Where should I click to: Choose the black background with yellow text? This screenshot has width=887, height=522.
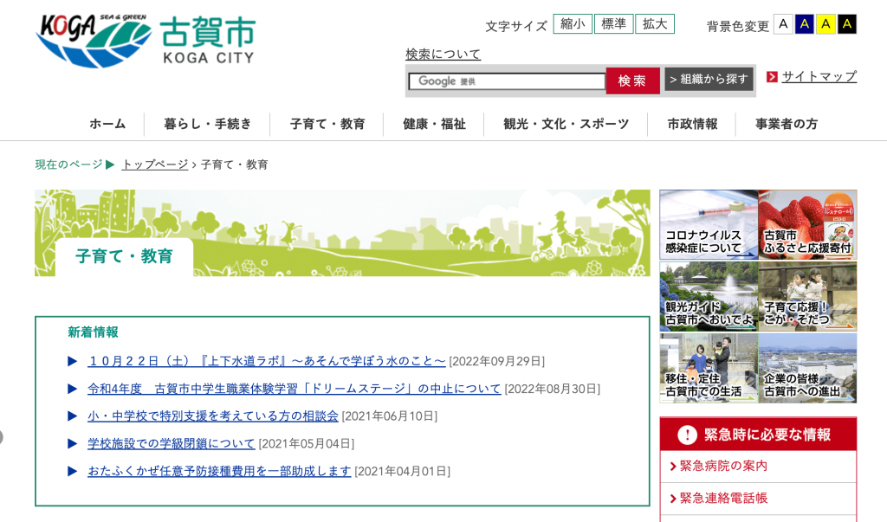pyautogui.click(x=847, y=24)
